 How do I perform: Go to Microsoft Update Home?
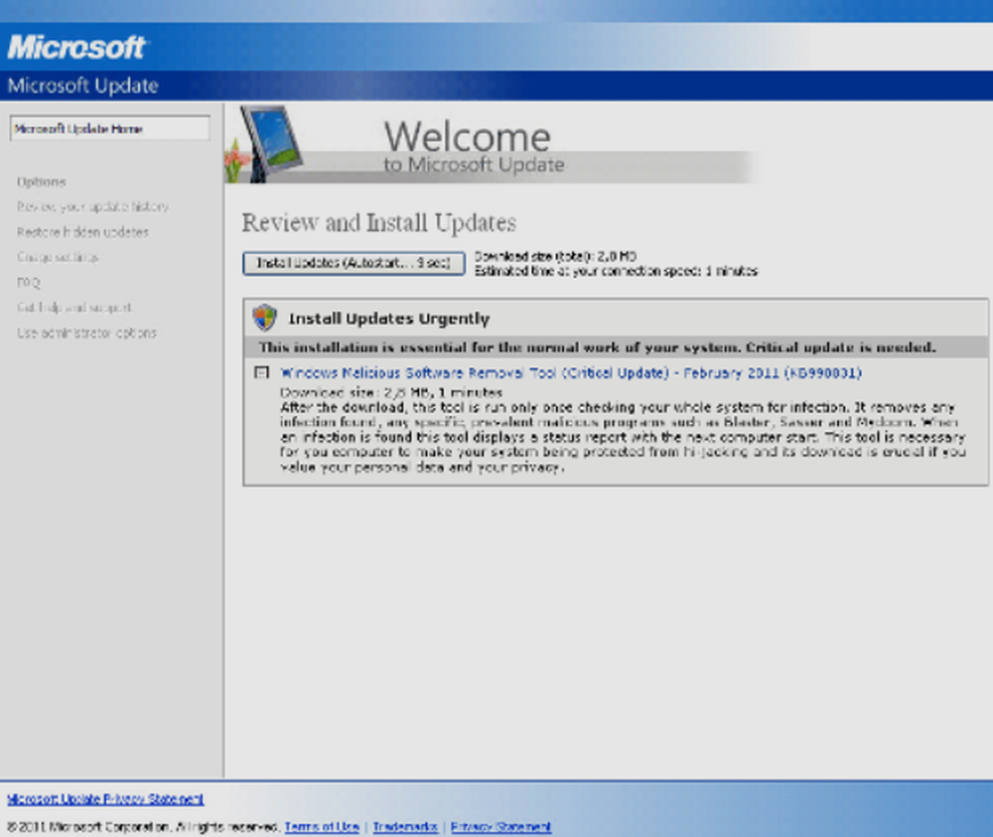point(109,129)
